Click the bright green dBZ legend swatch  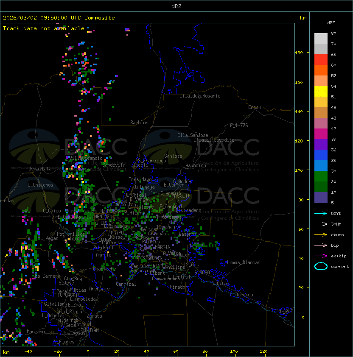click(x=321, y=176)
